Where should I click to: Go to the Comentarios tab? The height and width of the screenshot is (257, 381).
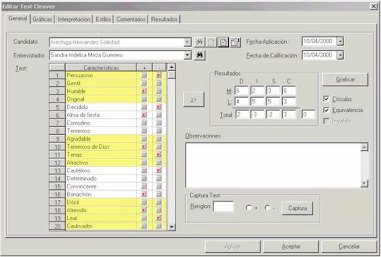click(x=131, y=19)
